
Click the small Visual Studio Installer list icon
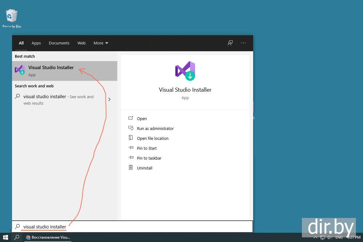(x=20, y=69)
